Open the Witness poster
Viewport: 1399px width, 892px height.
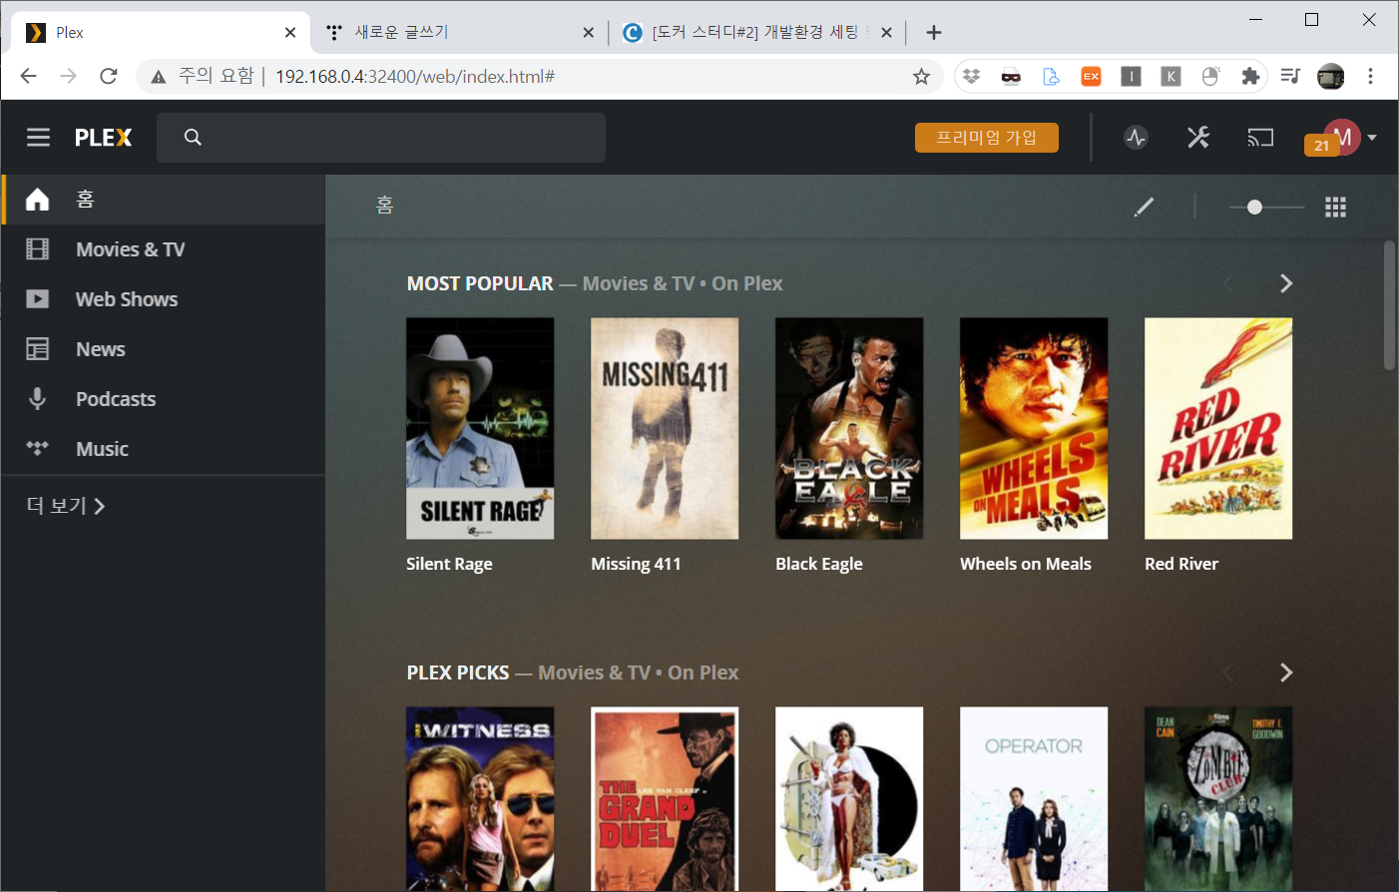click(x=480, y=799)
